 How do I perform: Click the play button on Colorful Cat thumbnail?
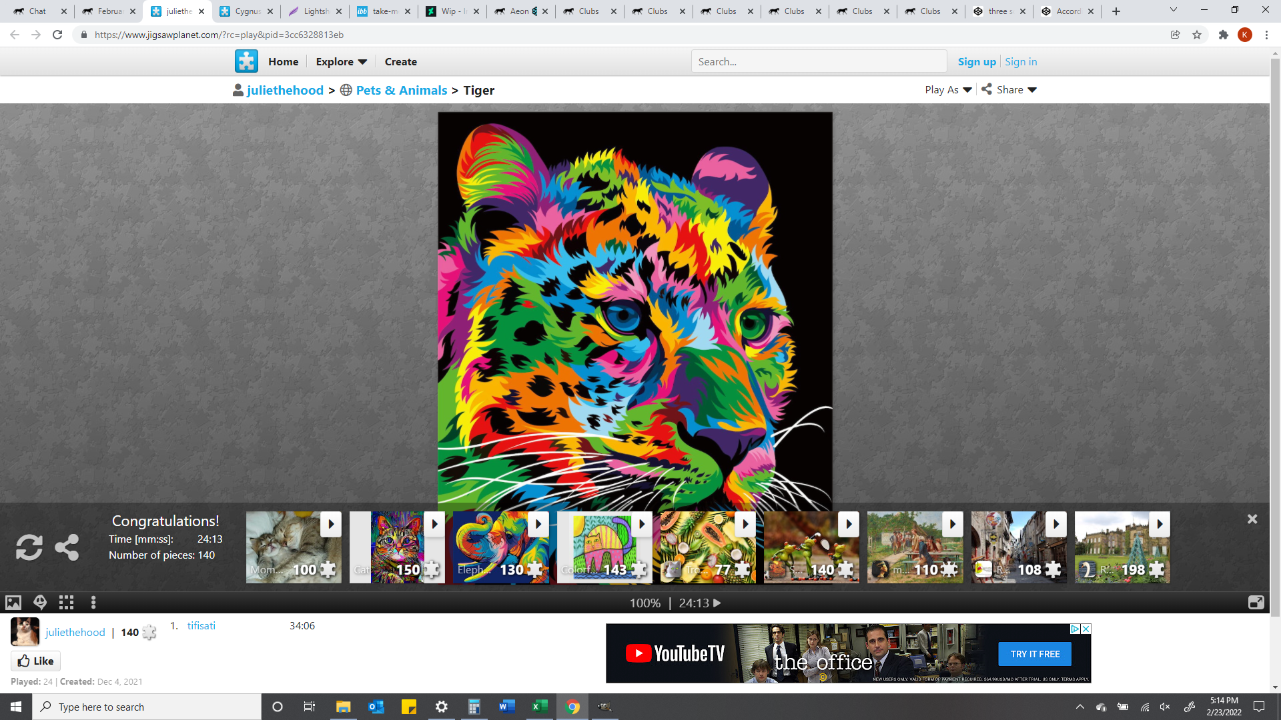point(643,524)
